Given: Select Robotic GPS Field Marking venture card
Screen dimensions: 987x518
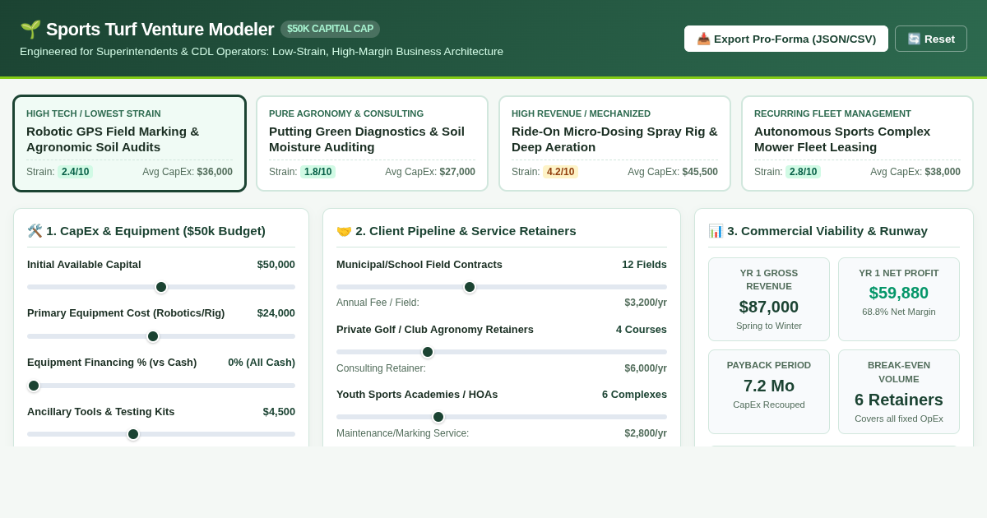Looking at the screenshot, I should pos(130,144).
